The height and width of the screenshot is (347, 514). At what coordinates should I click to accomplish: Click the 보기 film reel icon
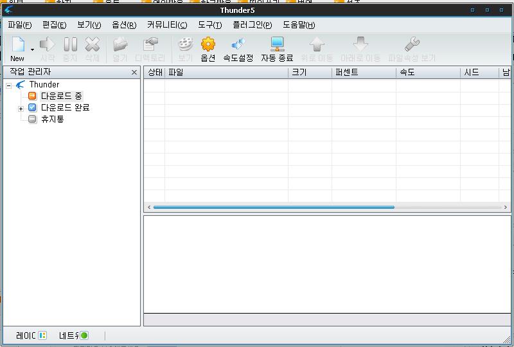coord(185,44)
